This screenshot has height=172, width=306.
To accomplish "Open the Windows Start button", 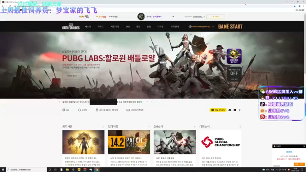I will [3, 170].
